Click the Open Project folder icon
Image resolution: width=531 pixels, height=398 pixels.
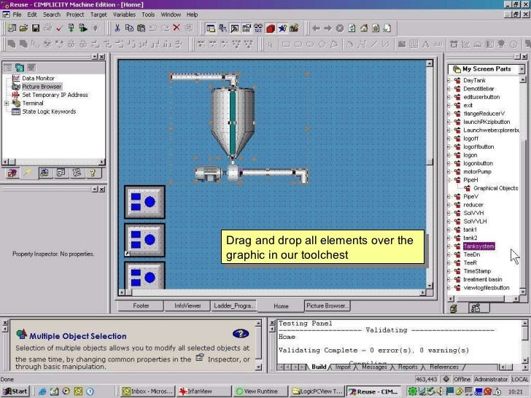click(x=23, y=28)
